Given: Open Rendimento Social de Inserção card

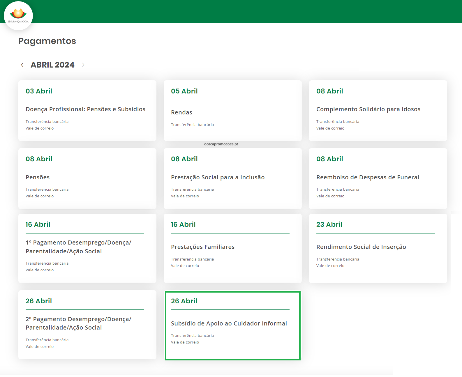Looking at the screenshot, I should tap(361, 247).
